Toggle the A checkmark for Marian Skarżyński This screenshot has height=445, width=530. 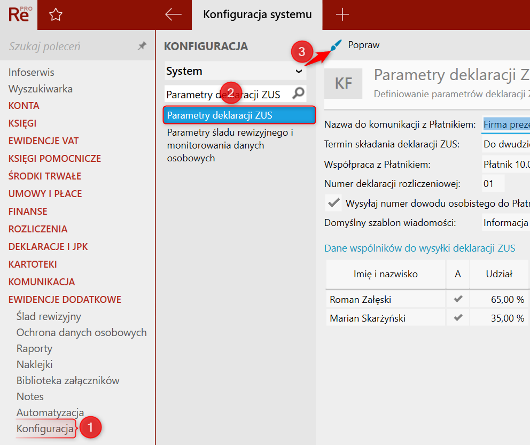[x=458, y=318]
